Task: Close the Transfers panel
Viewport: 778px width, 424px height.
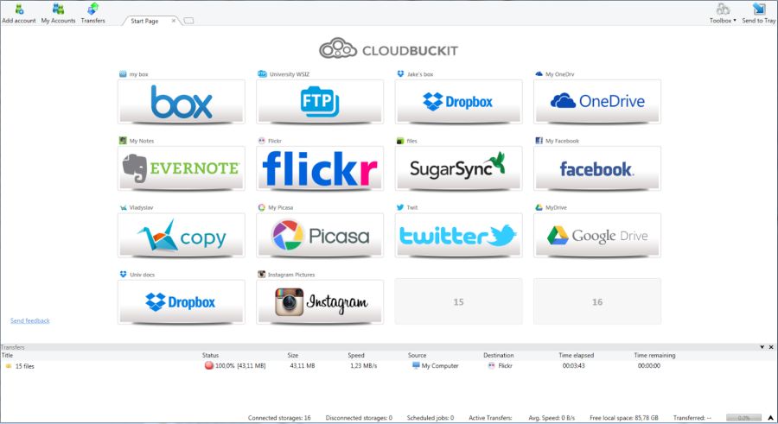Action: click(x=771, y=347)
